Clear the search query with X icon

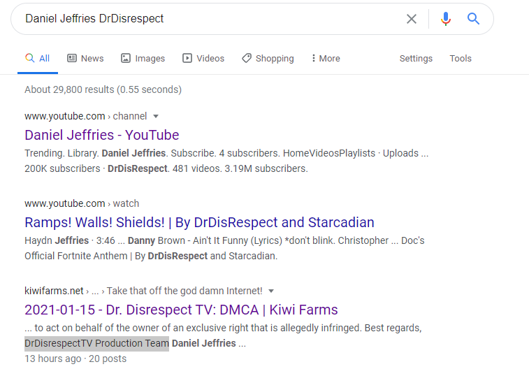[x=412, y=19]
